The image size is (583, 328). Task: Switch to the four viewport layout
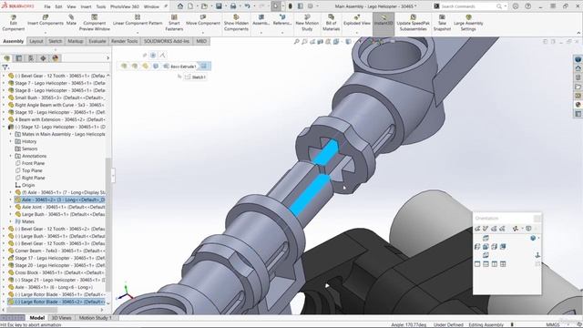(x=503, y=264)
